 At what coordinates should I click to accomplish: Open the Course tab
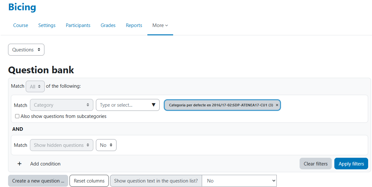(x=21, y=25)
